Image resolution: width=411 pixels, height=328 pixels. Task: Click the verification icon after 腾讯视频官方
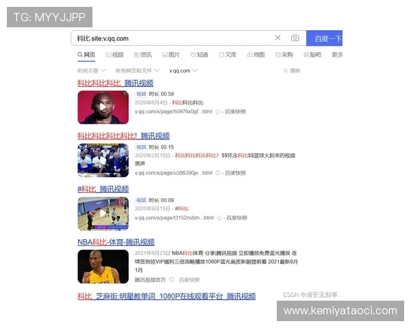coord(171,279)
